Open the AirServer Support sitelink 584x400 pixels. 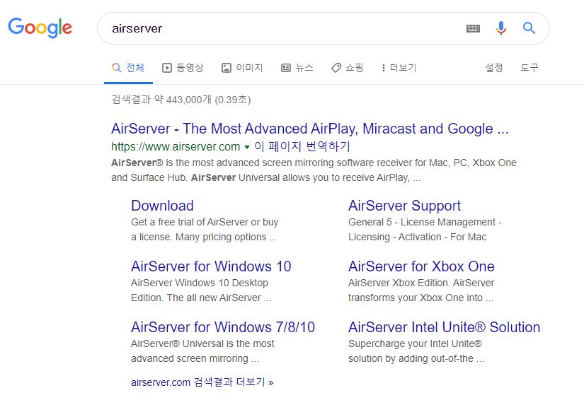404,206
